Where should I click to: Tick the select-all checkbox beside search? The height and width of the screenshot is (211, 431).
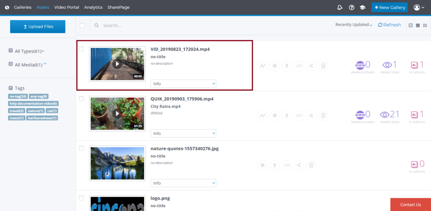point(82,26)
